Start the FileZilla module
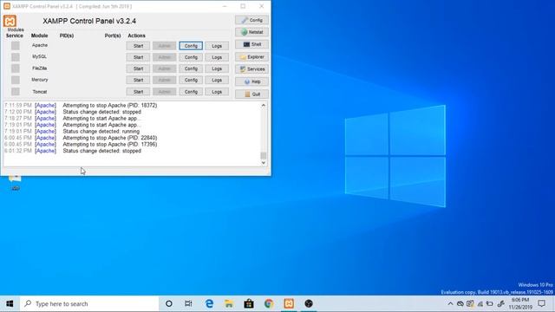Screen dimensions: 555x312 click(x=138, y=68)
